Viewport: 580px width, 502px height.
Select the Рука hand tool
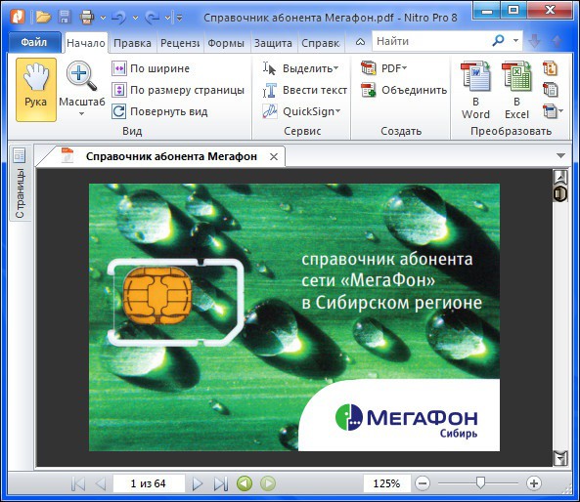(36, 90)
